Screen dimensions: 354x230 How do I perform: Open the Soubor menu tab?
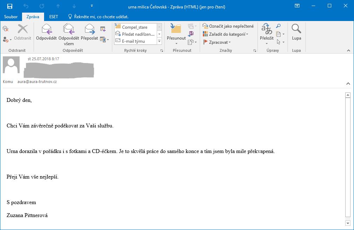[x=10, y=17]
